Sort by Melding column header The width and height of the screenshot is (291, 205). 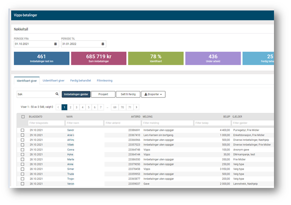[148, 117]
